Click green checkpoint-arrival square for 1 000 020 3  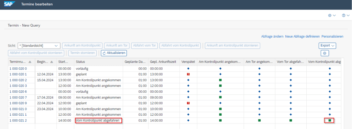click(x=220, y=86)
